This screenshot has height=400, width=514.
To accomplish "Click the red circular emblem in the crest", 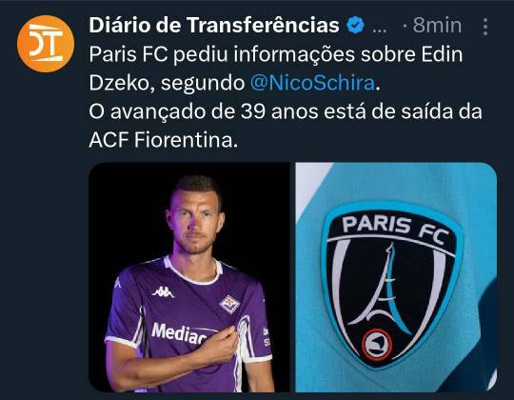I will (376, 344).
